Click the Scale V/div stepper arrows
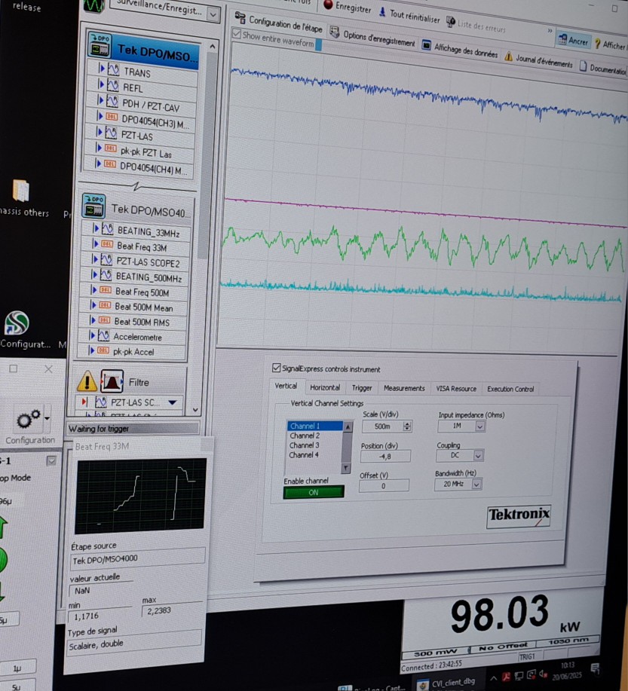 [407, 427]
